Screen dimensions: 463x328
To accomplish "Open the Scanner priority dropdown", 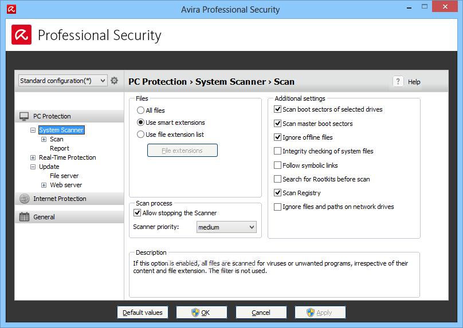I will (226, 227).
